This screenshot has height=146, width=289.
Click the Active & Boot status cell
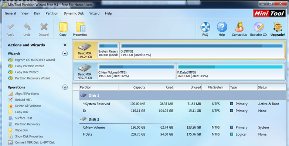[269, 104]
